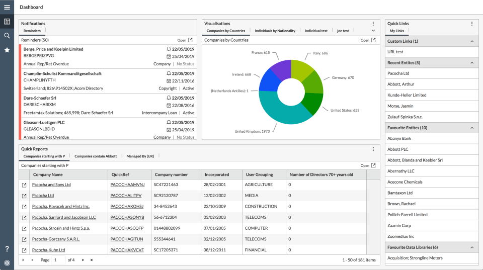The width and height of the screenshot is (483, 270).
Task: Collapse the Custom Links section
Action: tap(472, 41)
